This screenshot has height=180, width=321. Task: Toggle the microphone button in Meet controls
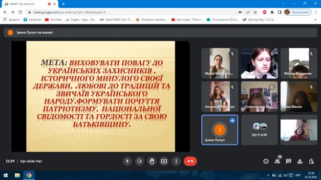click(x=128, y=161)
